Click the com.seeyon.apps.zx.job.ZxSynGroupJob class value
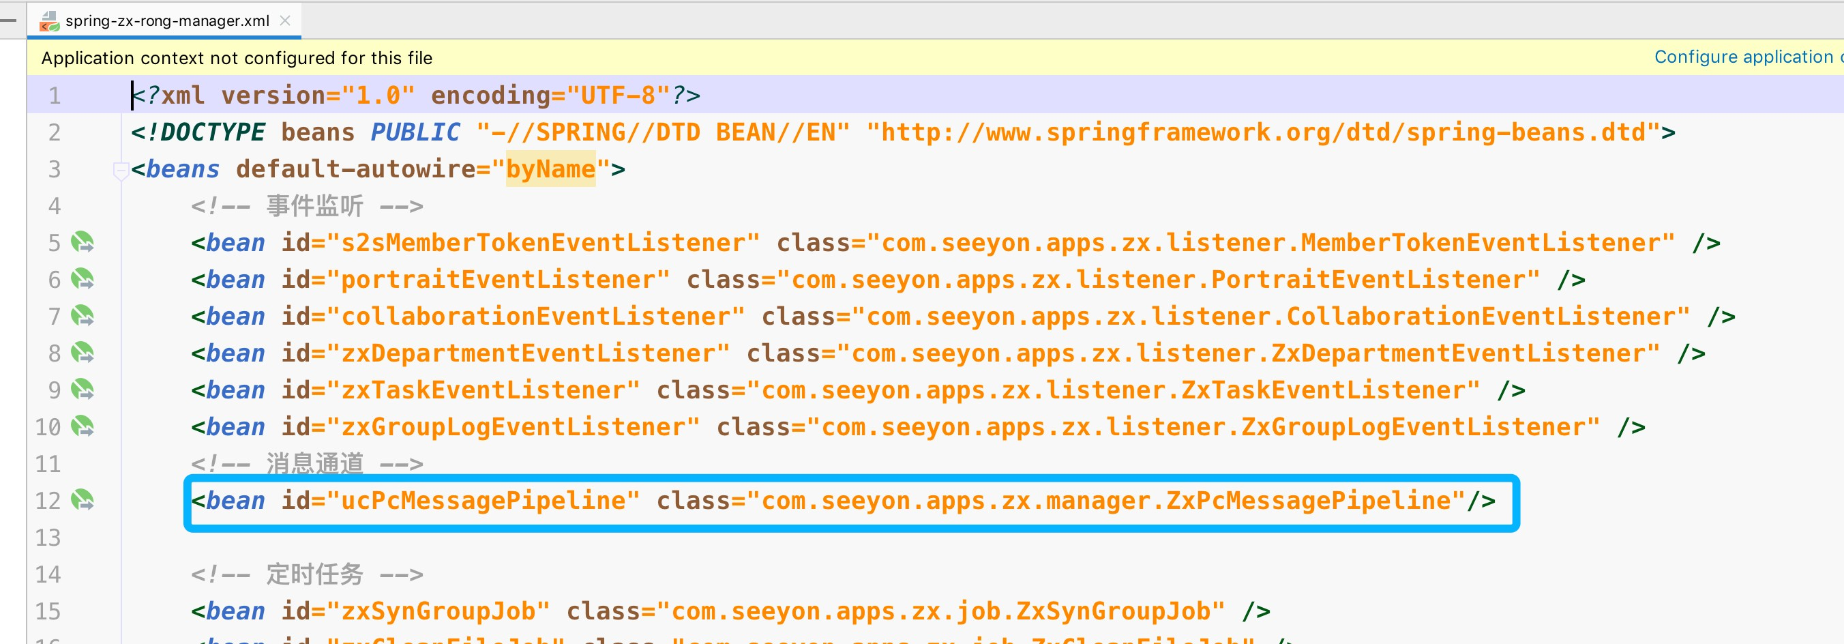The width and height of the screenshot is (1844, 644). tap(941, 612)
